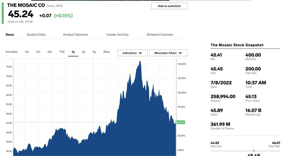Click the 200.00 Ask Size value
Screen dimensions: 283x156
(253, 69)
